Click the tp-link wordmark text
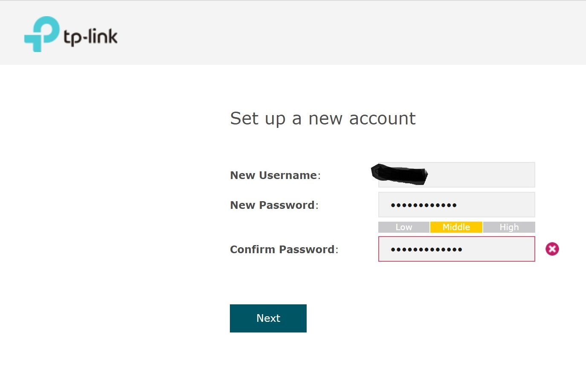The width and height of the screenshot is (586, 367). point(90,38)
